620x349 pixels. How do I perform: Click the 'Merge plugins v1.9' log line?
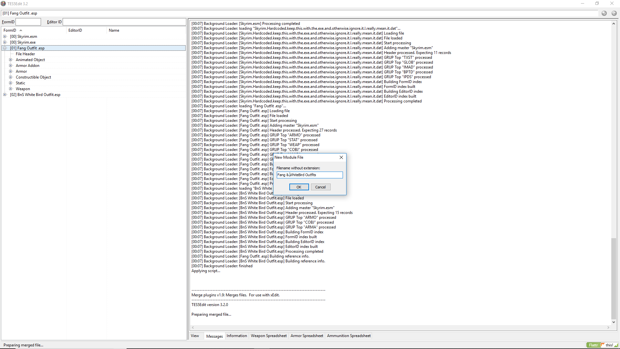pos(235,295)
